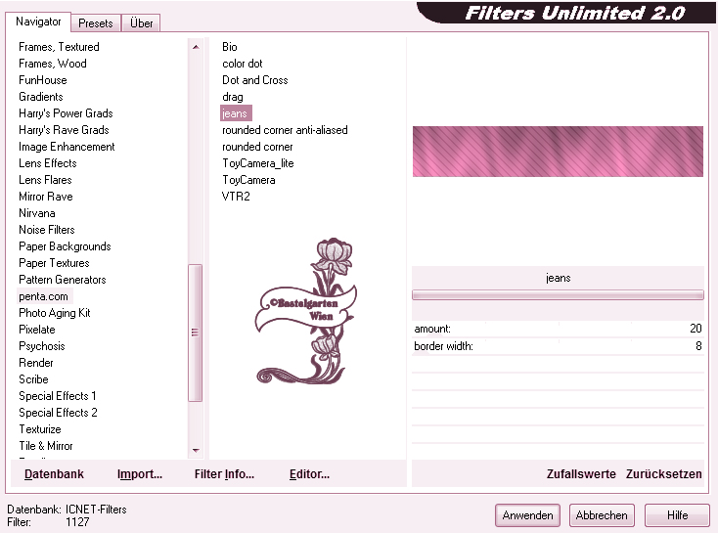Cancel with the Abbrechen button
Screen dimensions: 718x533
602,515
